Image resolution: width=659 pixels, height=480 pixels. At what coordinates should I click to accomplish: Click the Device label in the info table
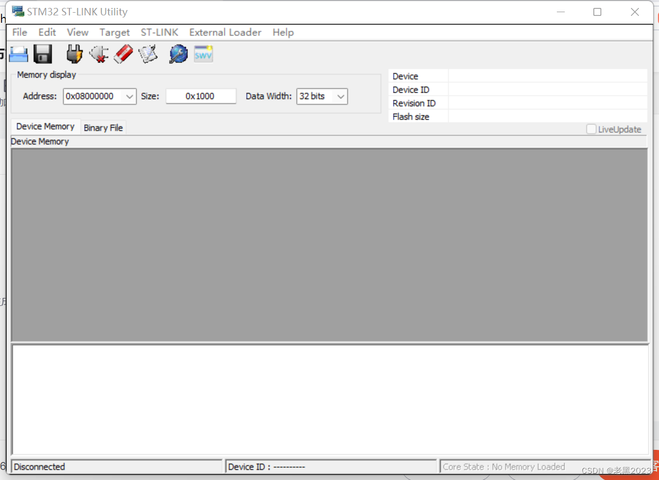click(405, 76)
